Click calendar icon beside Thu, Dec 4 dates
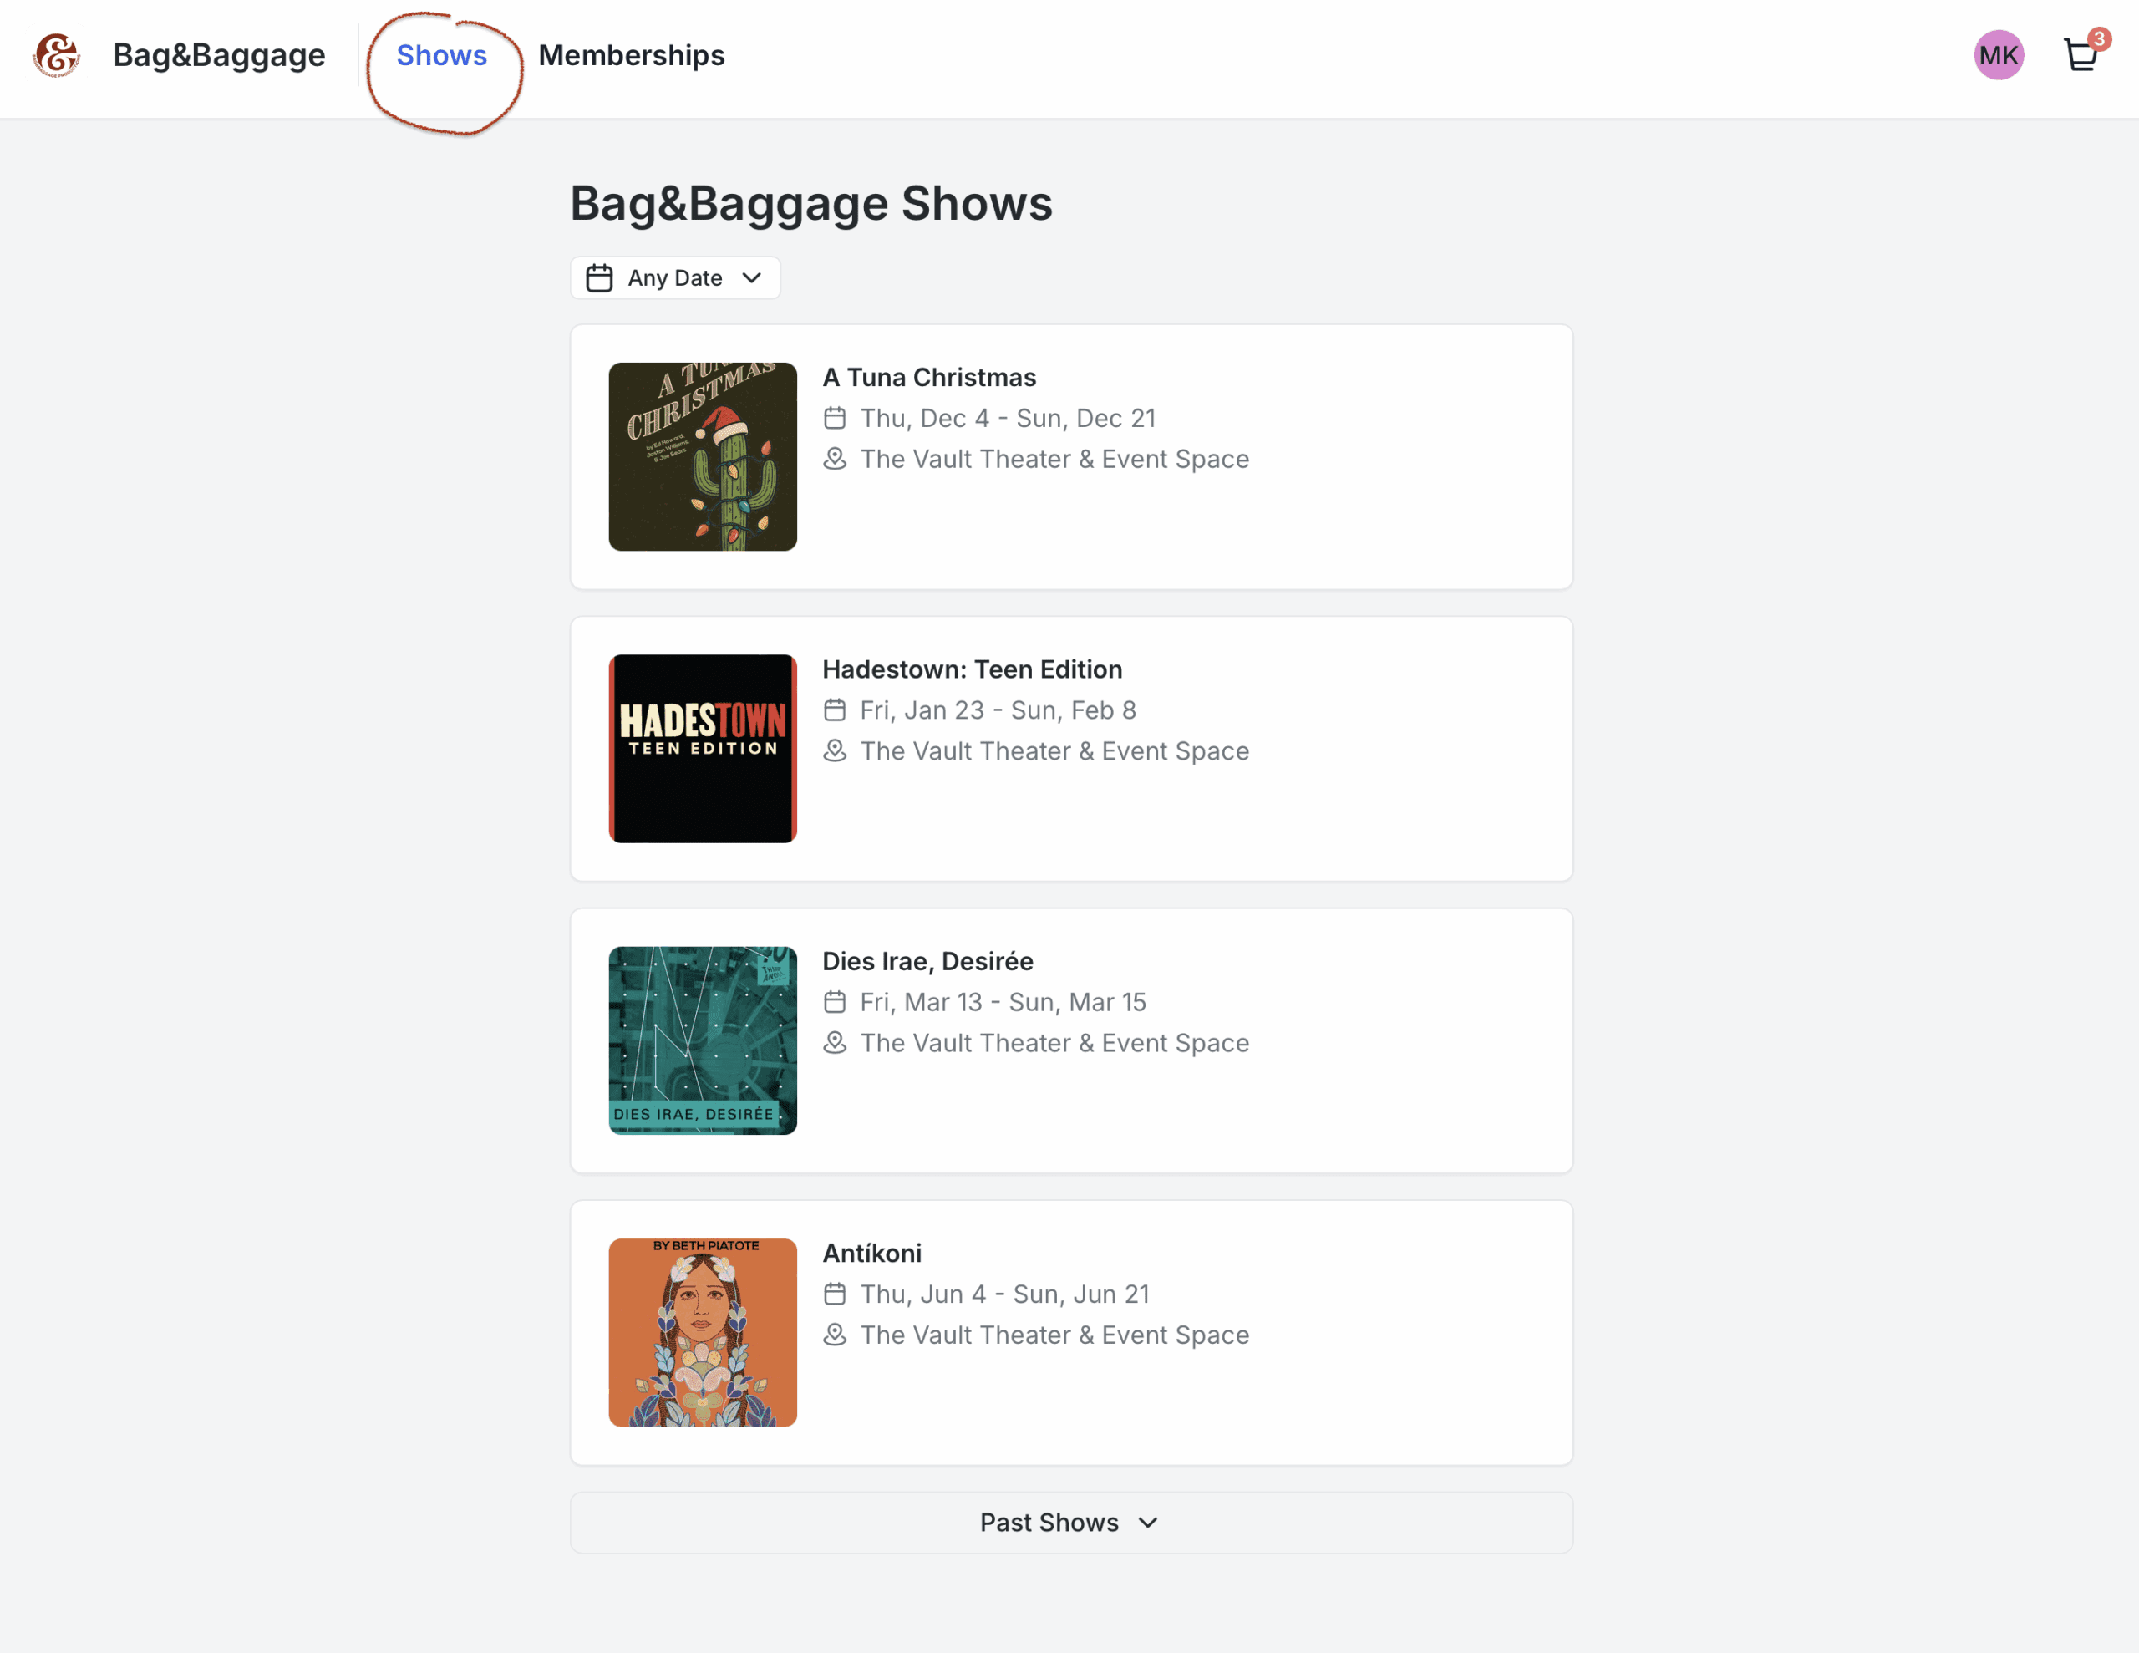This screenshot has width=2139, height=1653. coord(835,419)
